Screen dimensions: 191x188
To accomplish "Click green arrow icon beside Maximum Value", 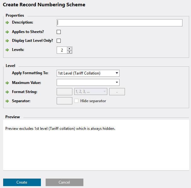I will coord(7,83).
